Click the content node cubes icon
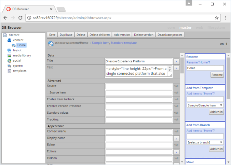 pyautogui.click(x=10, y=40)
